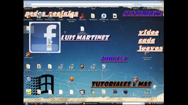188x105 pixels.
Task: Open Gta San Andreas By jorge.t folder
Action: tap(72, 17)
